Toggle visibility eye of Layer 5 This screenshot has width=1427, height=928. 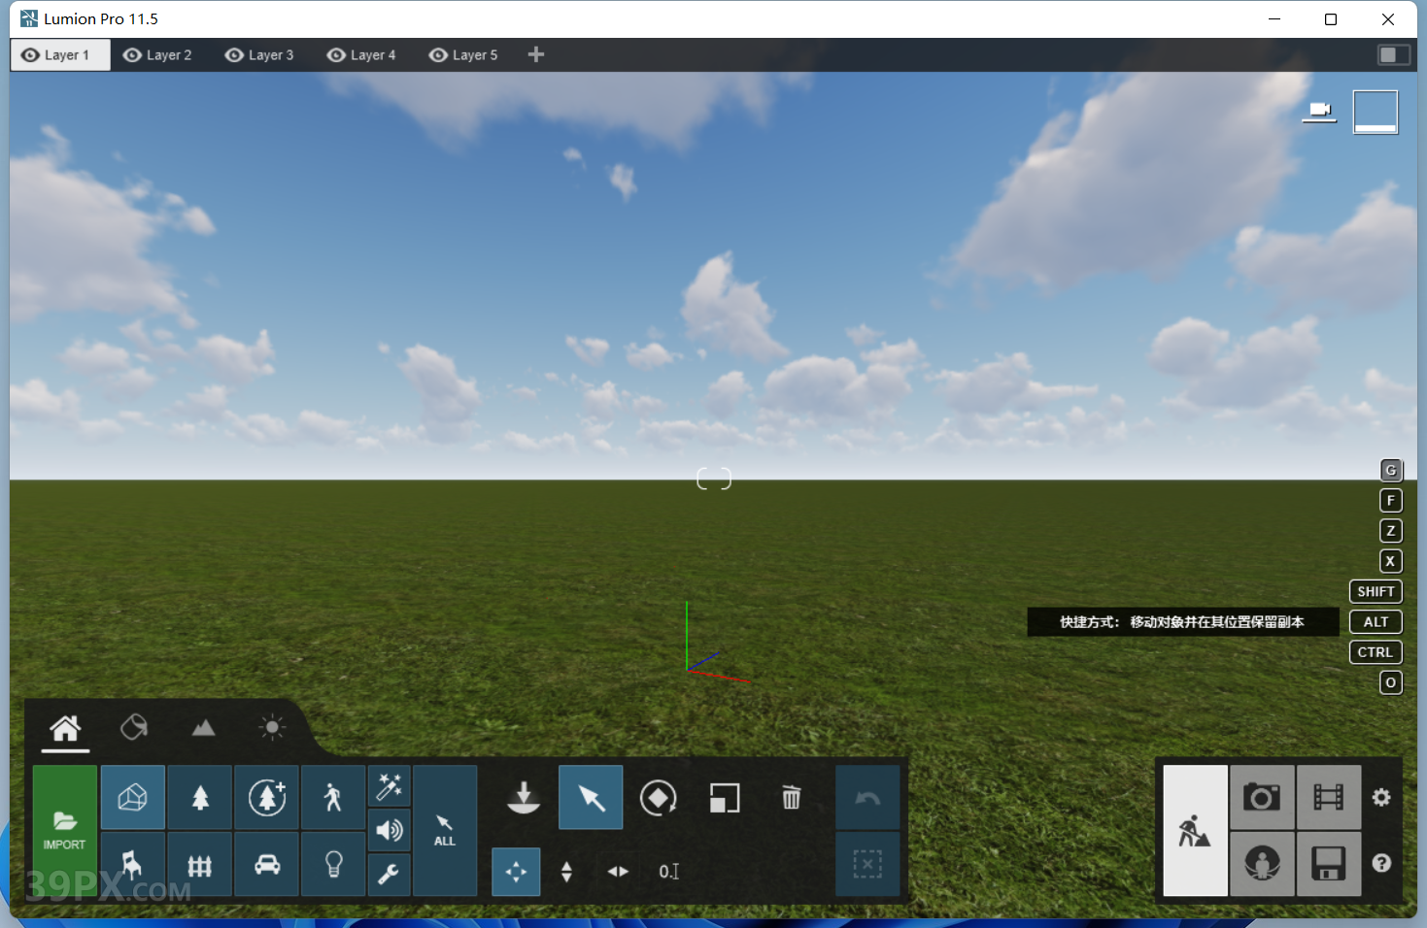438,55
